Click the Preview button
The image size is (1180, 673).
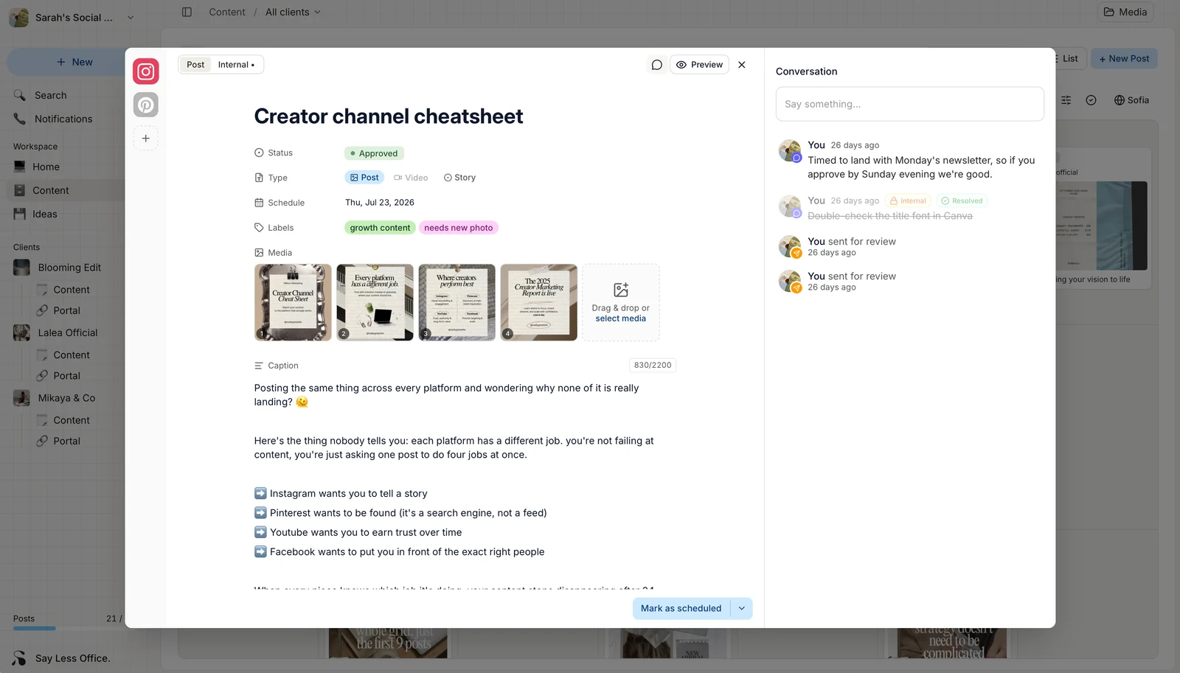coord(699,65)
